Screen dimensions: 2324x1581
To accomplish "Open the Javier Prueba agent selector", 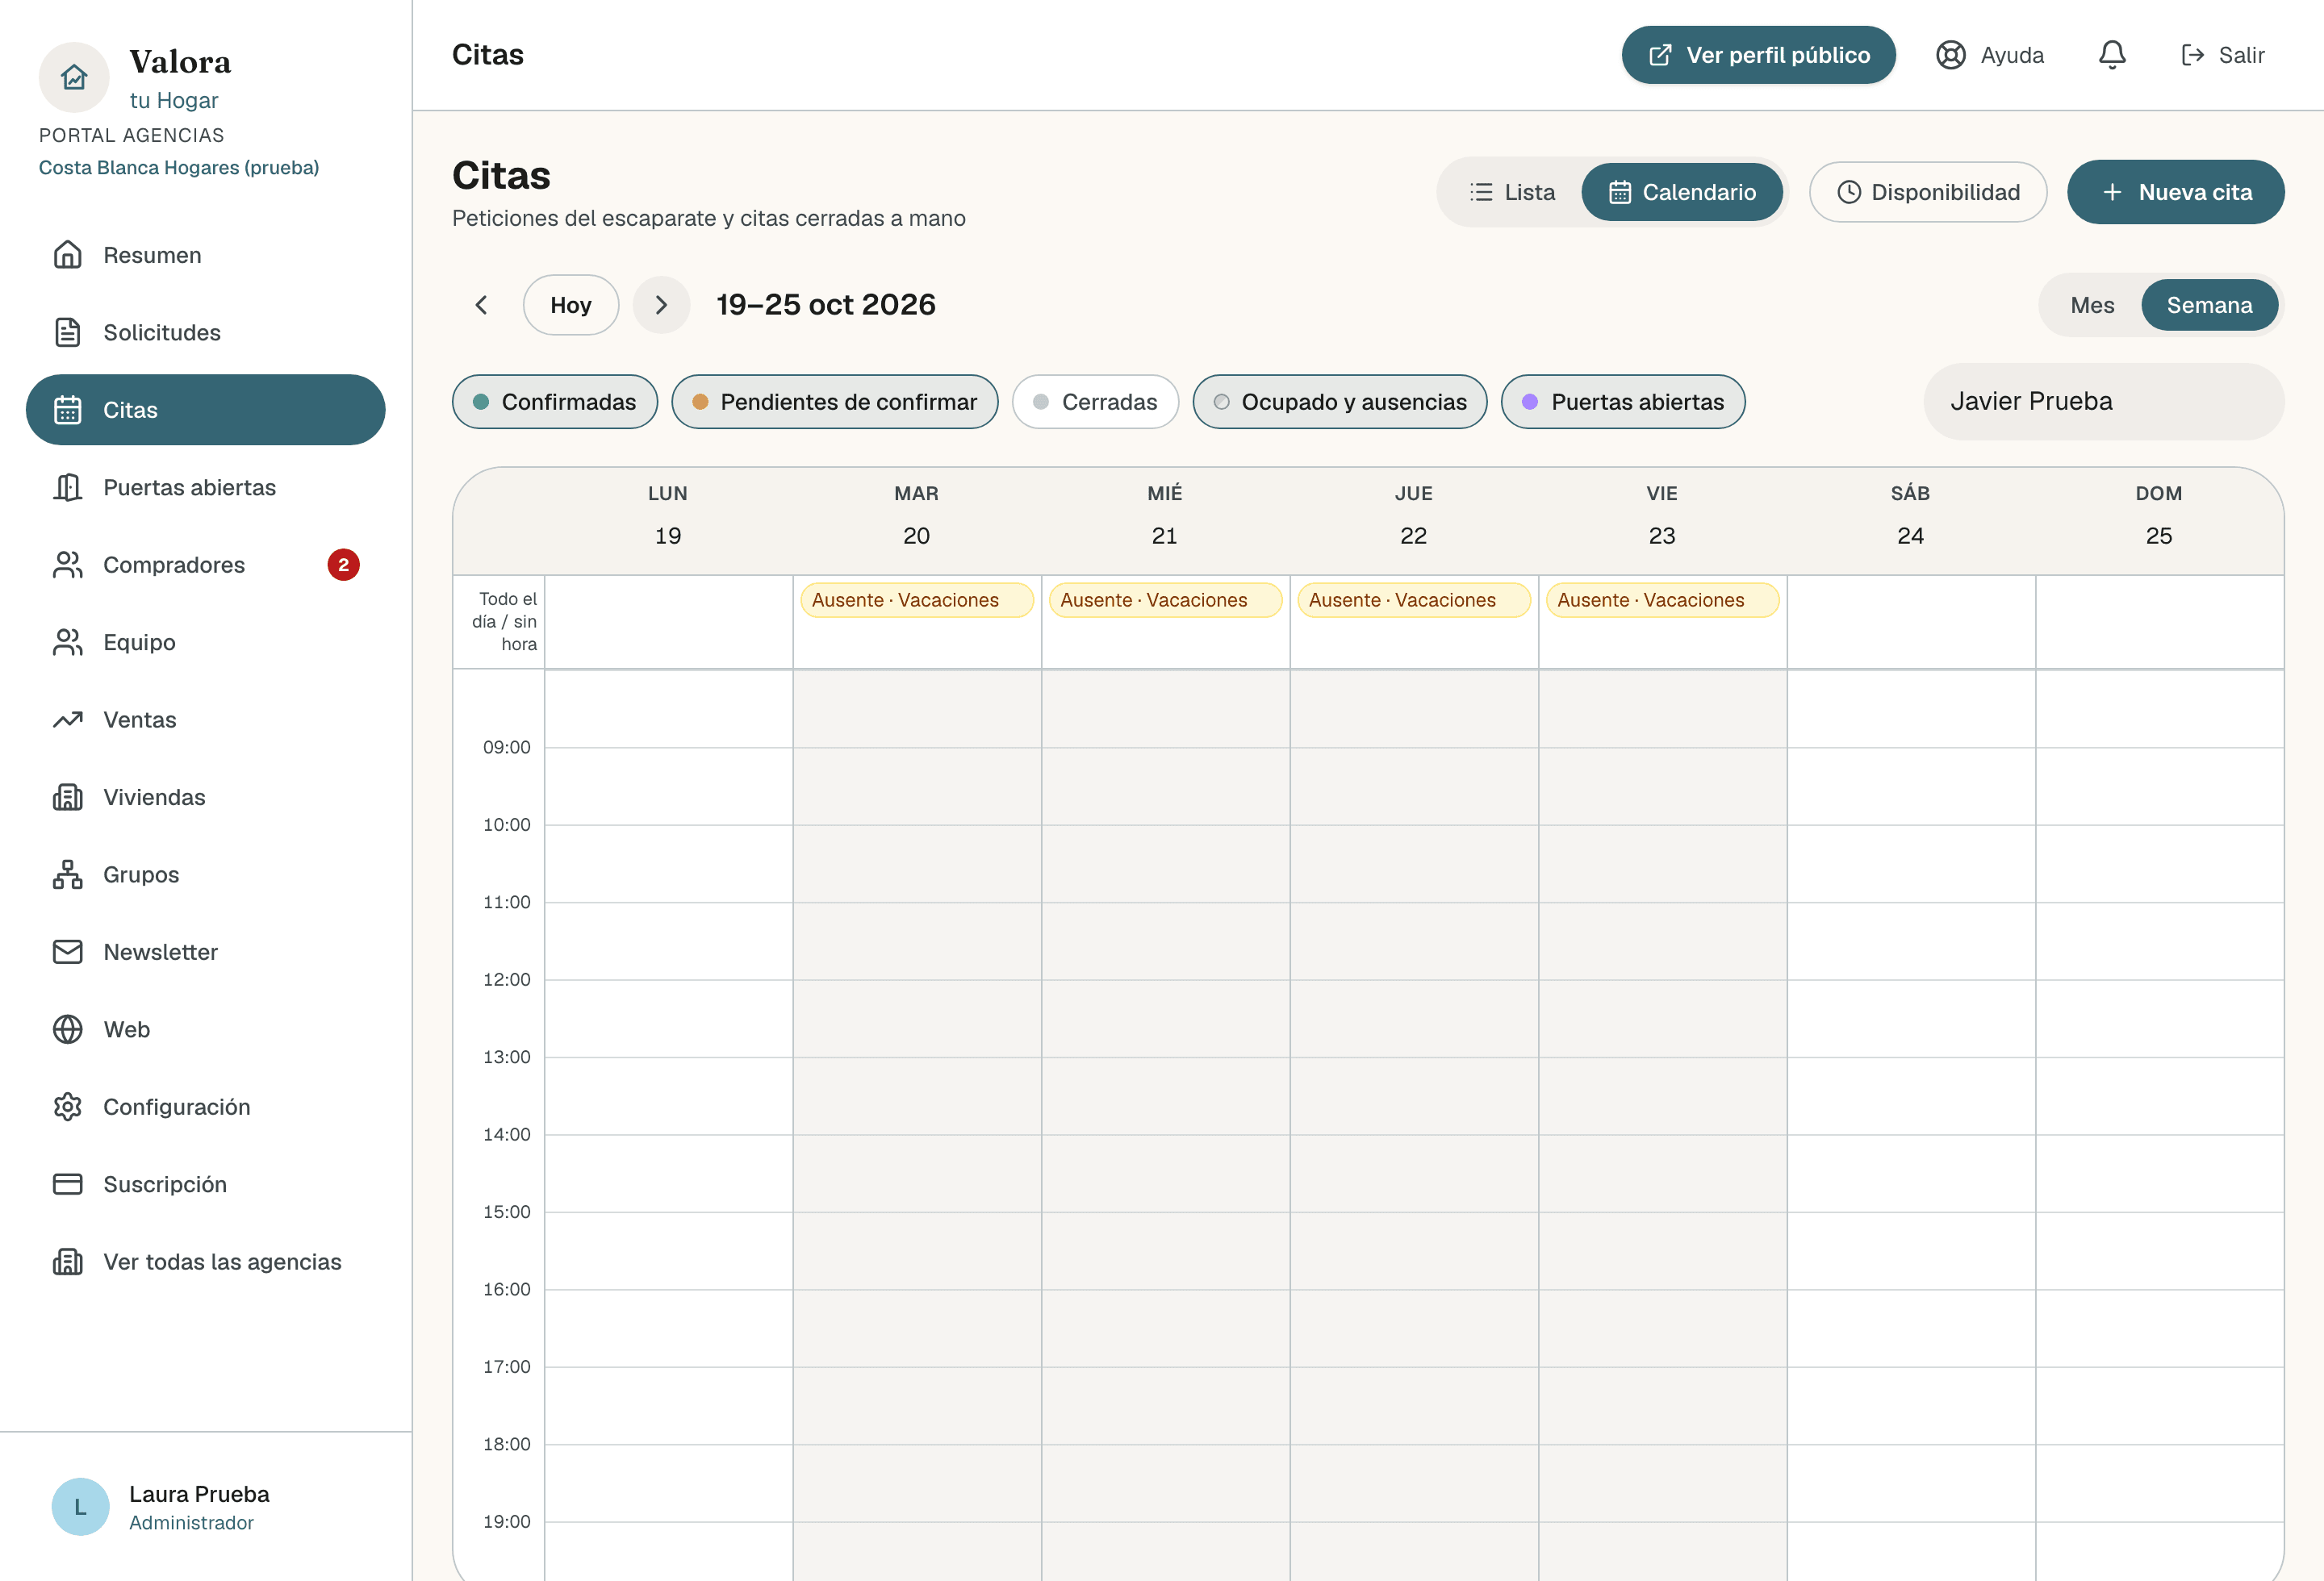I will [2103, 402].
